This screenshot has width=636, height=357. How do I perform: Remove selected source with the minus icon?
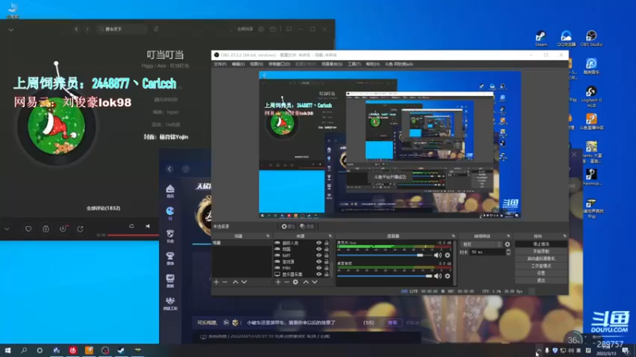tap(287, 282)
